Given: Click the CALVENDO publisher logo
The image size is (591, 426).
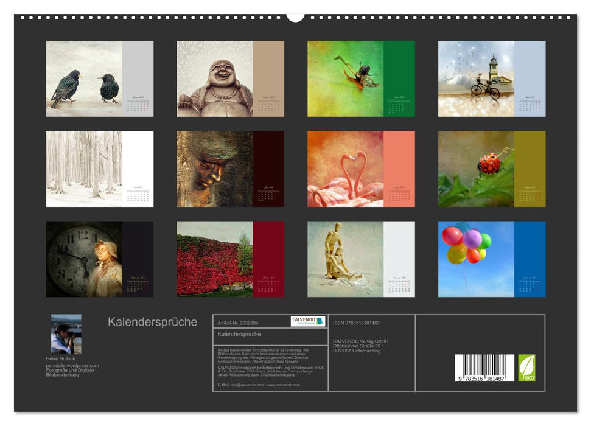Looking at the screenshot, I should tap(307, 321).
